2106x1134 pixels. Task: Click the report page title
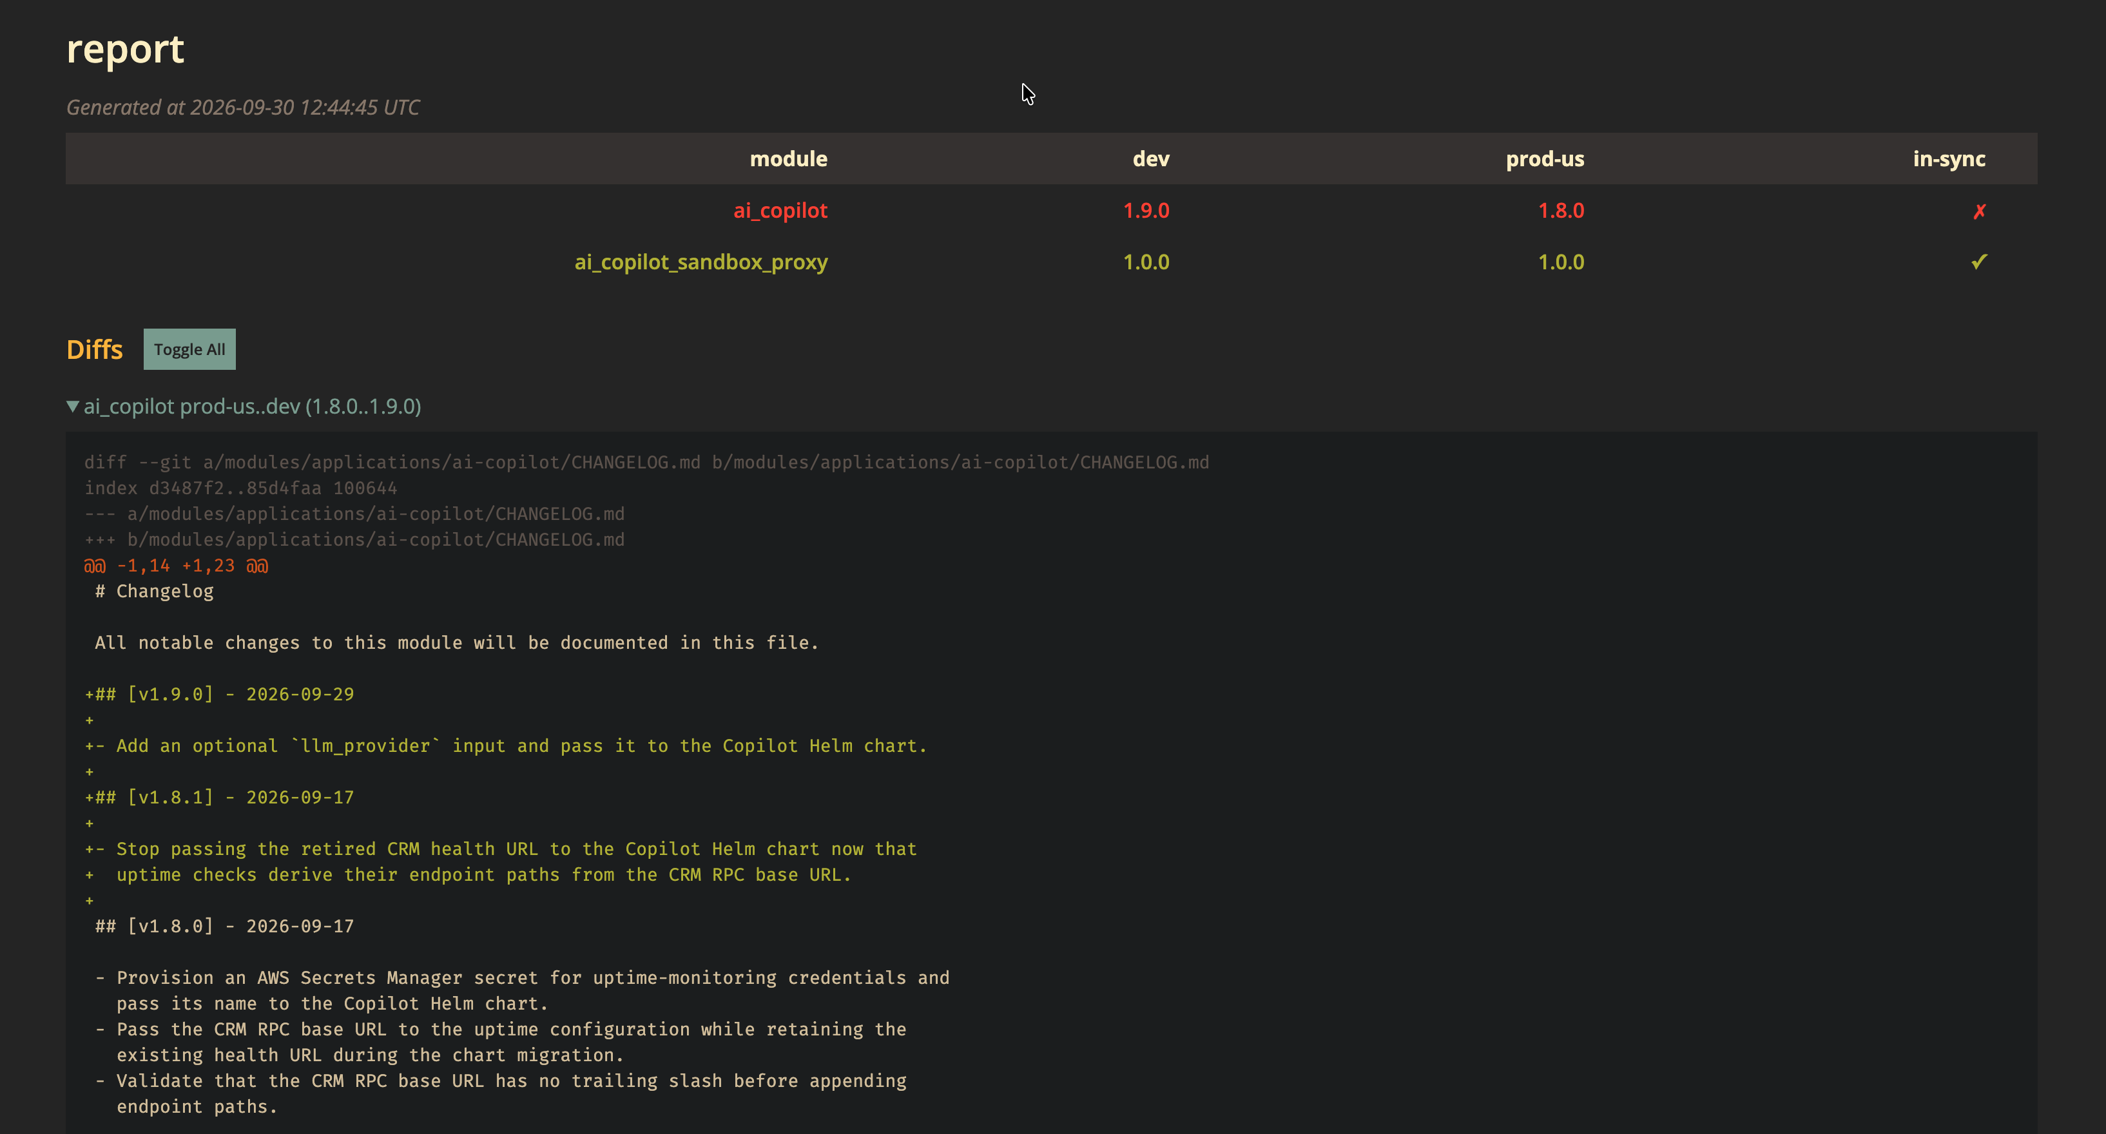tap(125, 49)
